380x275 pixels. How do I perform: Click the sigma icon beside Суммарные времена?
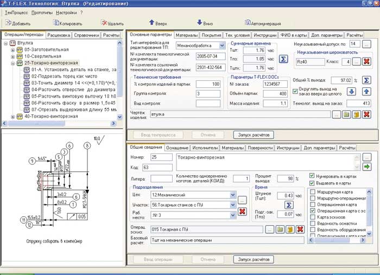click(x=283, y=59)
